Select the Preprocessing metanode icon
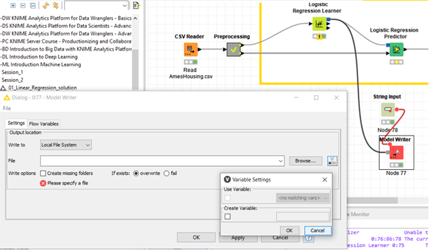The image size is (429, 250). pyautogui.click(x=233, y=50)
